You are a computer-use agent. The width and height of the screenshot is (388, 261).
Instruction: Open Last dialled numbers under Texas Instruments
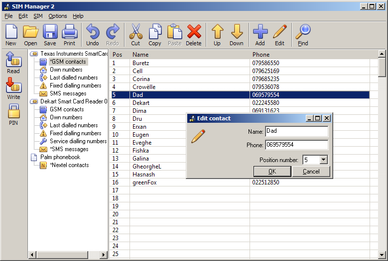[74, 78]
